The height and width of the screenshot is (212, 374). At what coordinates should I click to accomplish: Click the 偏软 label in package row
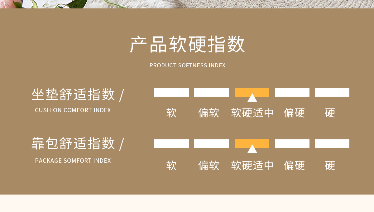pos(209,165)
